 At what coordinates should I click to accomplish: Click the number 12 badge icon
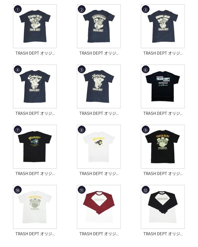[x=145, y=190]
